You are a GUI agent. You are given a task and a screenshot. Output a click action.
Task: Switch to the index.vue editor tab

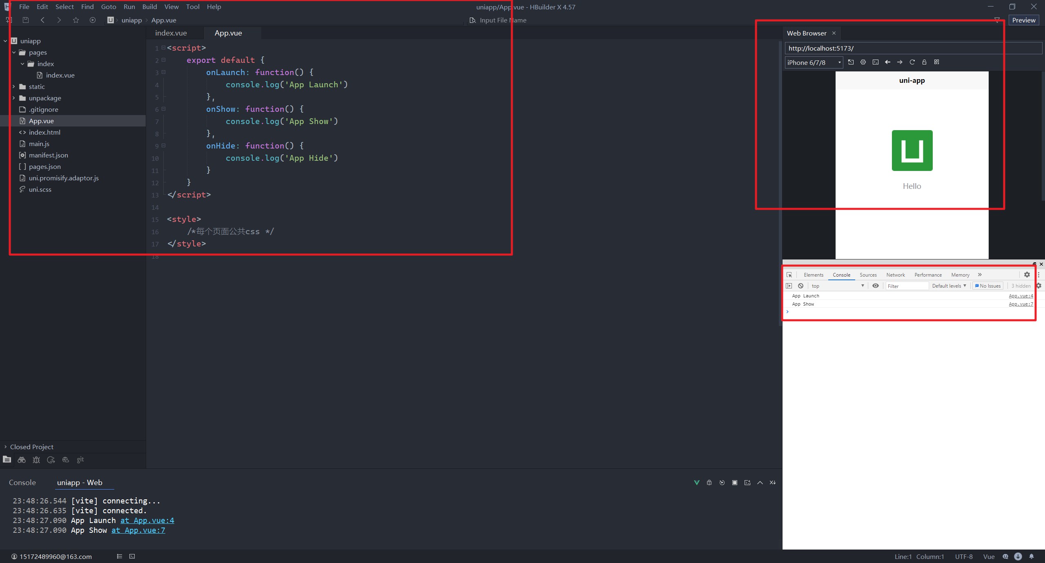[x=171, y=33]
